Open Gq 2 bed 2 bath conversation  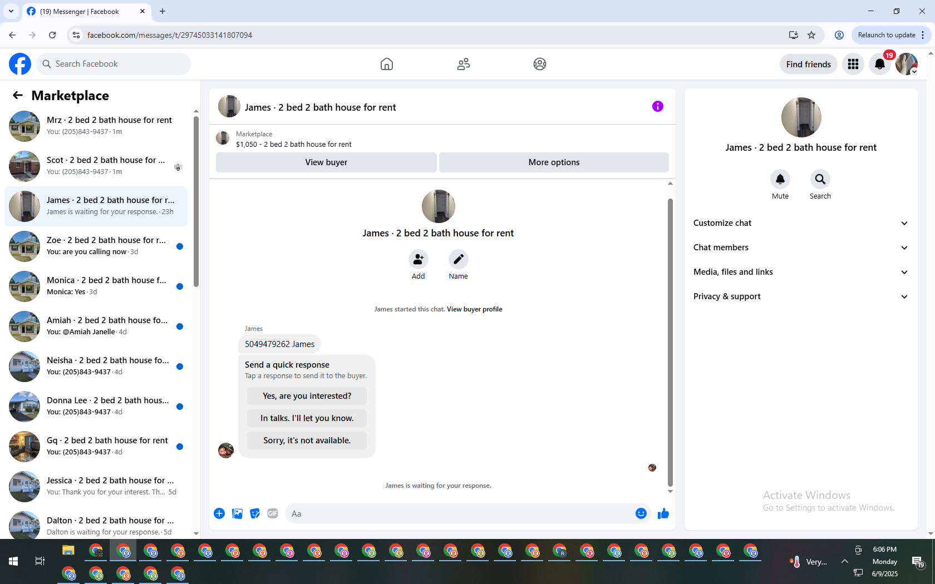point(96,447)
